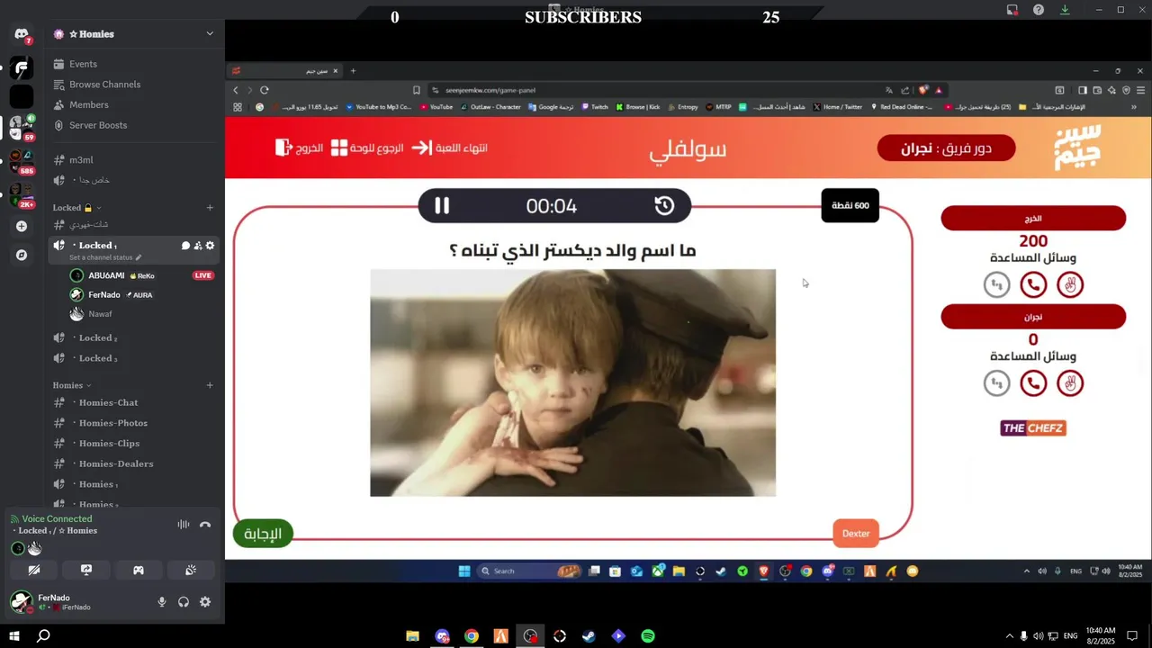This screenshot has height=648, width=1152.
Task: Open Discord direct messages home icon
Action: [x=22, y=35]
